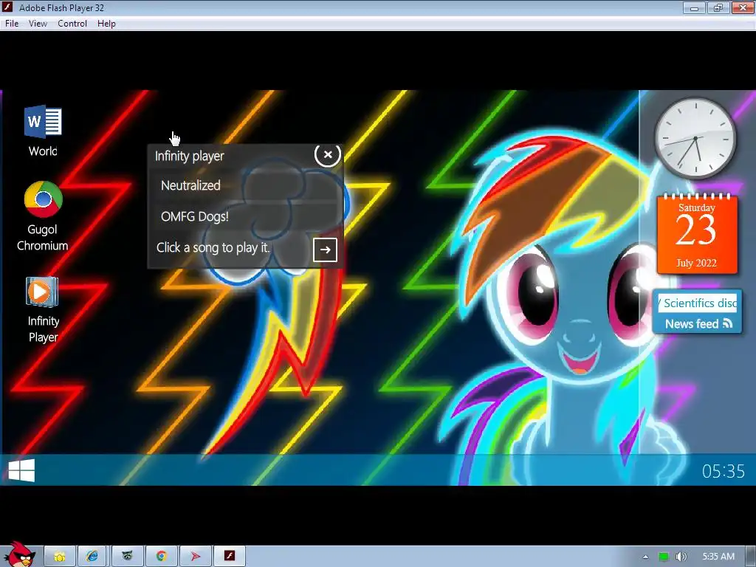Open the File menu

(12, 23)
